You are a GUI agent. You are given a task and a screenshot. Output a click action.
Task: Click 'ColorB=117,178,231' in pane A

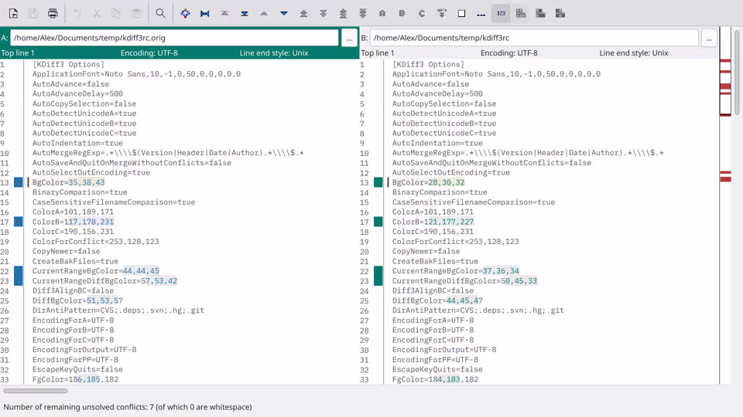point(73,222)
